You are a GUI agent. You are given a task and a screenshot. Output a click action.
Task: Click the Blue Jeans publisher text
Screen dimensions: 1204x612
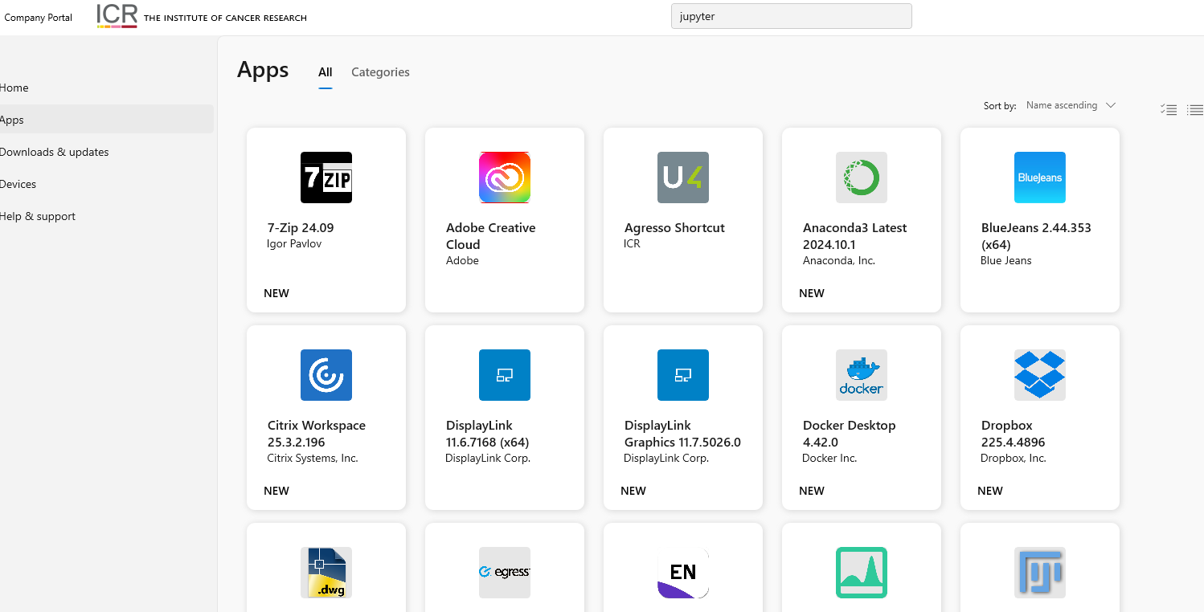1006,260
